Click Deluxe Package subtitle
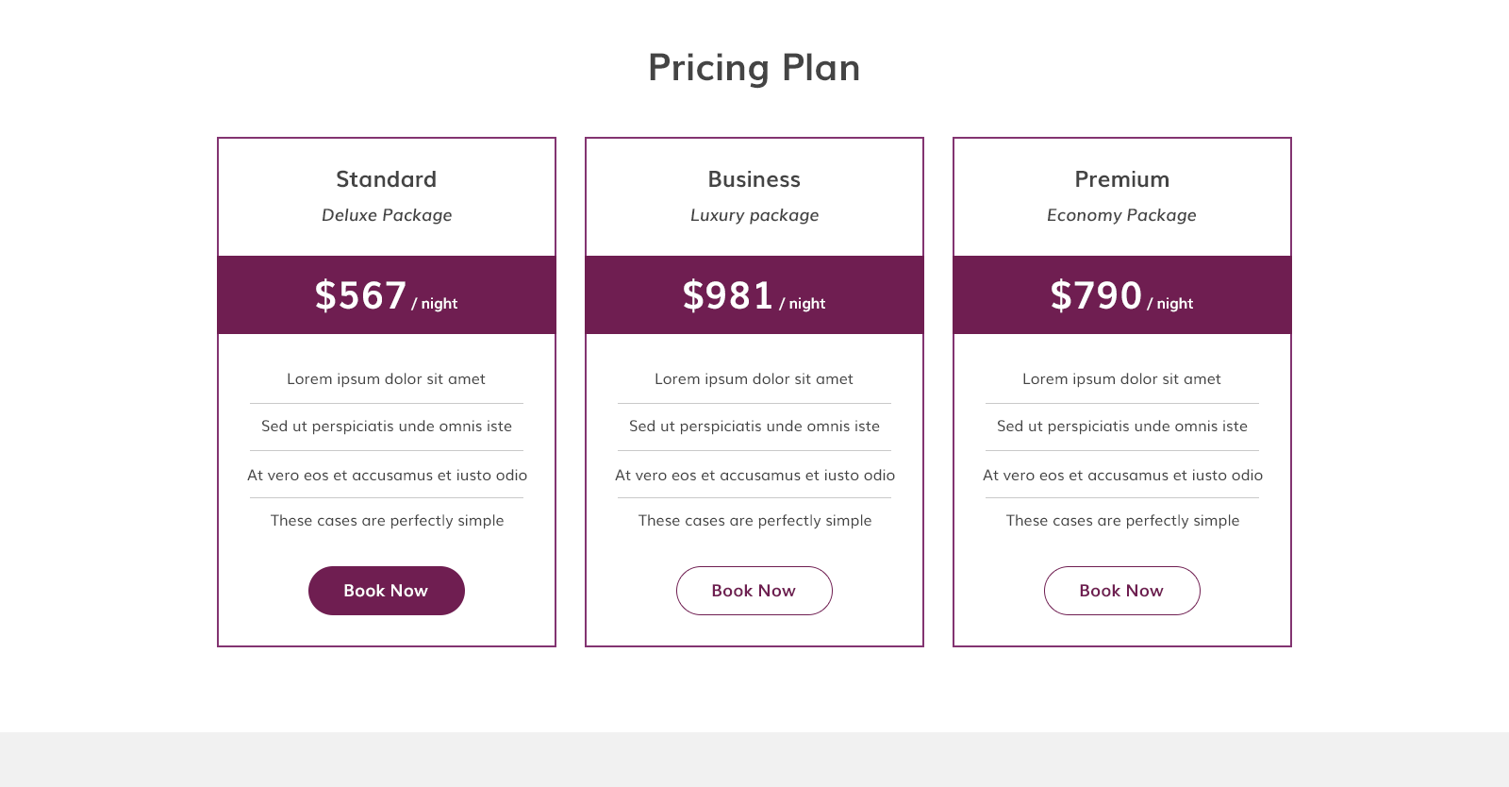 [x=387, y=215]
